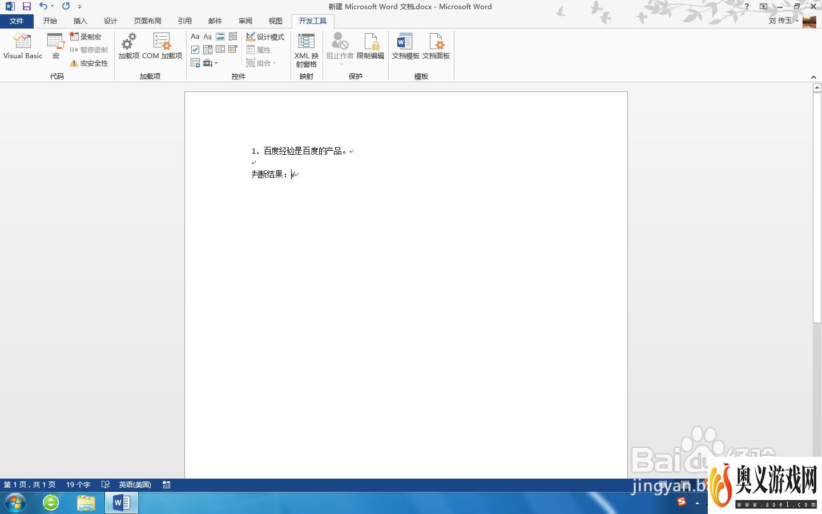Open the 文件 File menu
Viewport: 822px width, 514px height.
click(x=17, y=21)
